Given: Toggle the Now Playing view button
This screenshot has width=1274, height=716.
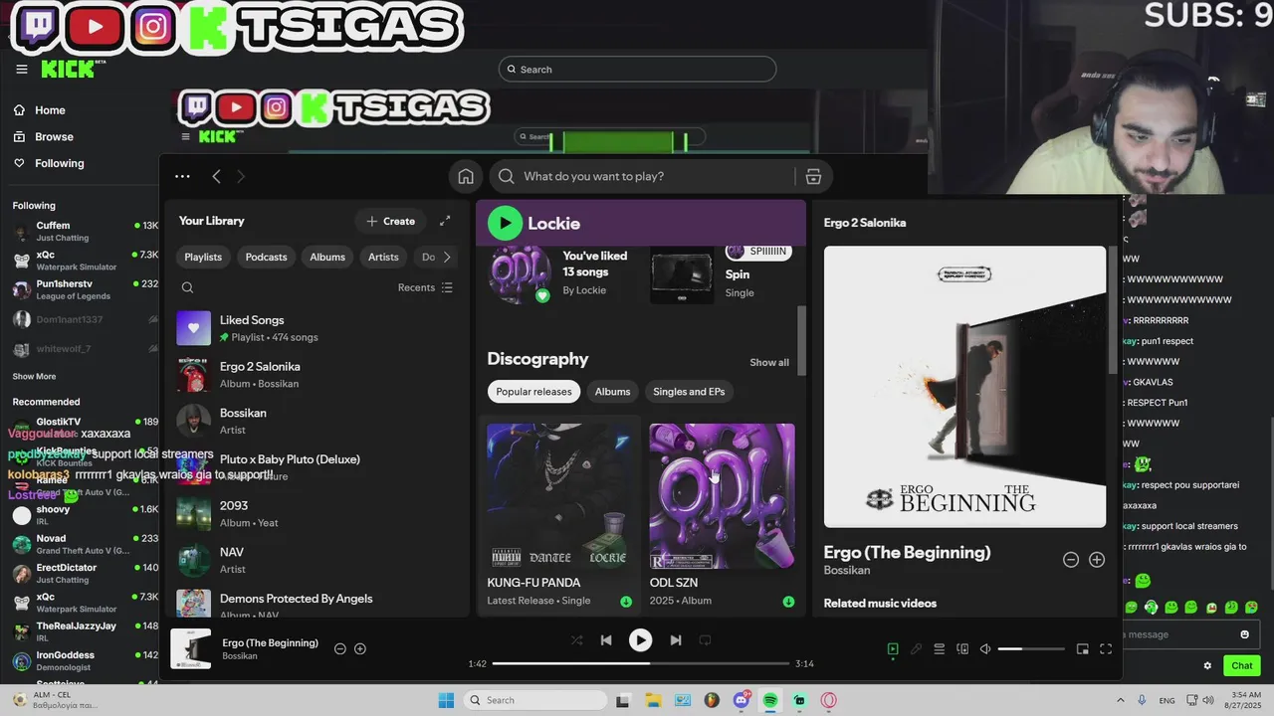Looking at the screenshot, I should point(893,649).
